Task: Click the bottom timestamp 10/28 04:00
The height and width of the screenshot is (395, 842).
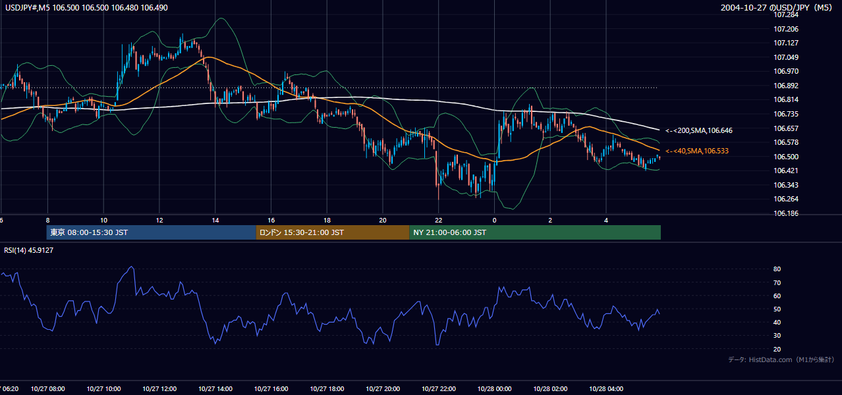Action: (x=606, y=389)
